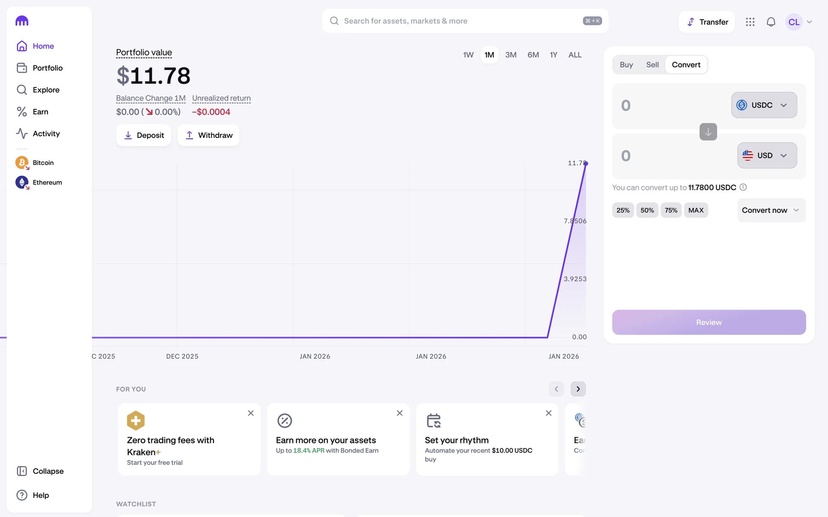Show the ALL time chart range
The image size is (828, 517).
click(x=574, y=55)
